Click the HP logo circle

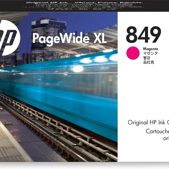click(10, 38)
